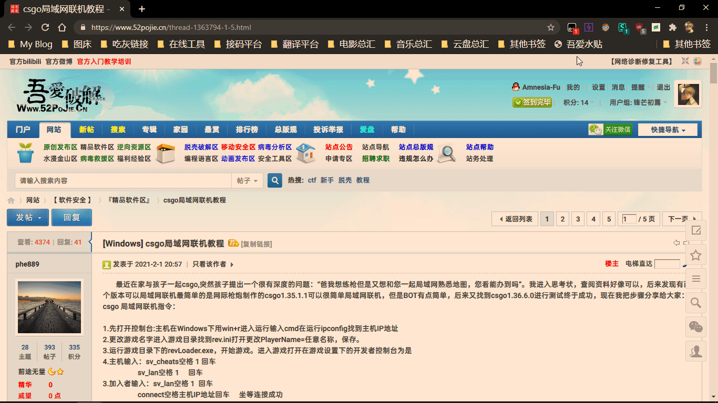Image resolution: width=718 pixels, height=403 pixels.
Task: Open the 排行榜 navigation tab
Action: [246, 130]
